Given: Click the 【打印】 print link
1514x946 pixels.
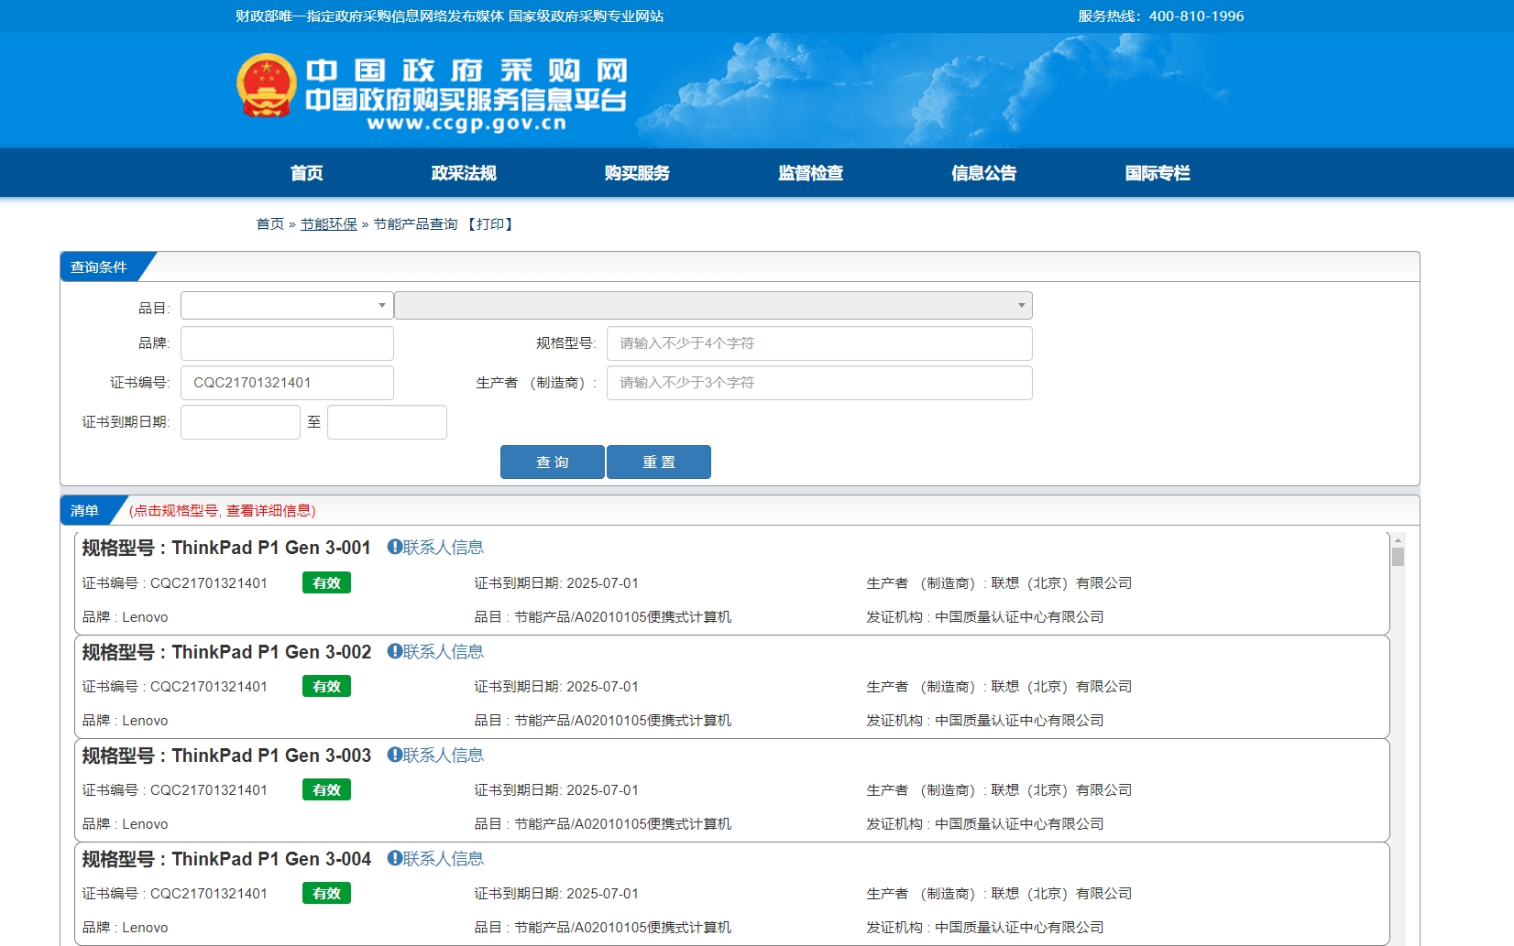Looking at the screenshot, I should (490, 224).
